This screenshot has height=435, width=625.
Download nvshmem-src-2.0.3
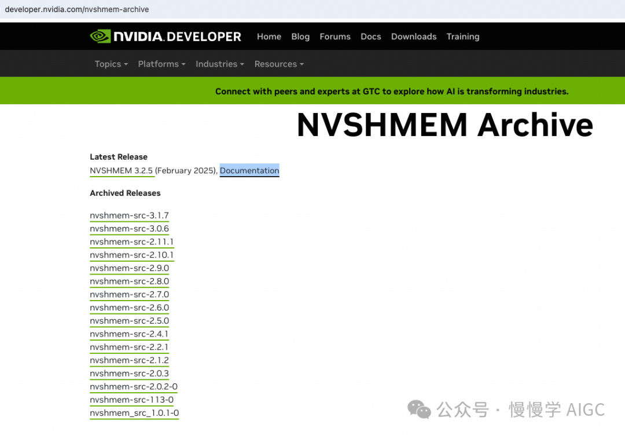pyautogui.click(x=129, y=374)
